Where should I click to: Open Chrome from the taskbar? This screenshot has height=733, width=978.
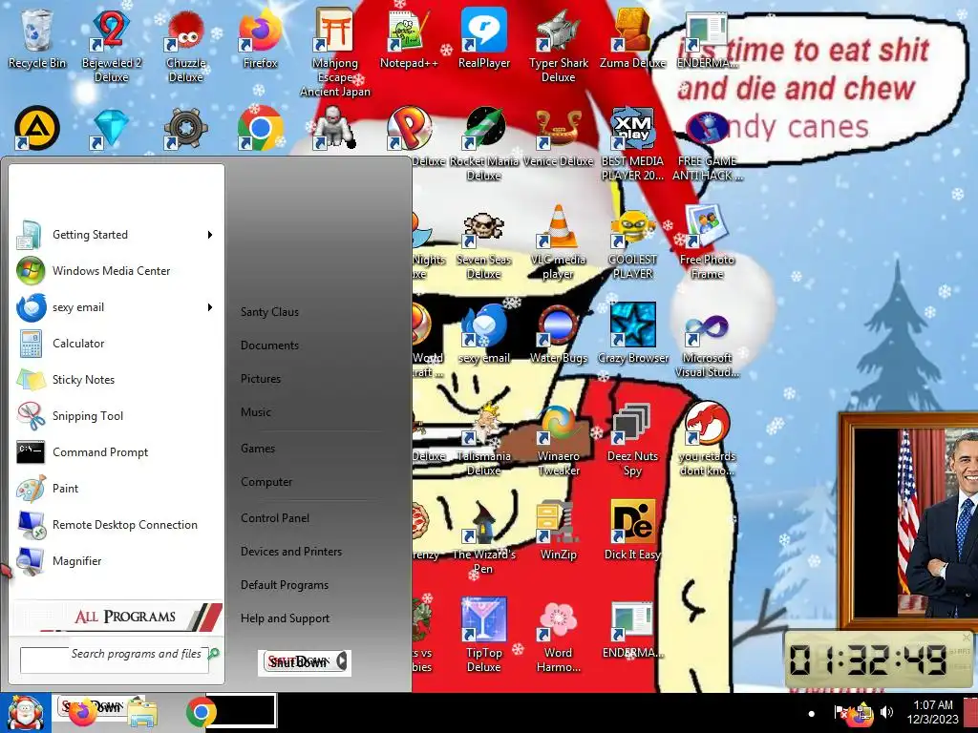point(201,712)
